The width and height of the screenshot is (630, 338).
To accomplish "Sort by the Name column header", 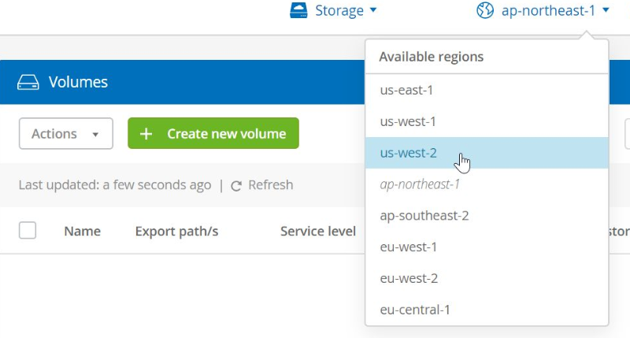I will [x=83, y=231].
